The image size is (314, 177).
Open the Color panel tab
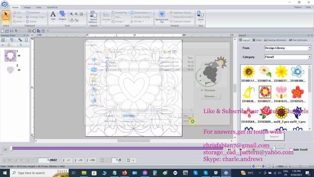tap(257, 40)
